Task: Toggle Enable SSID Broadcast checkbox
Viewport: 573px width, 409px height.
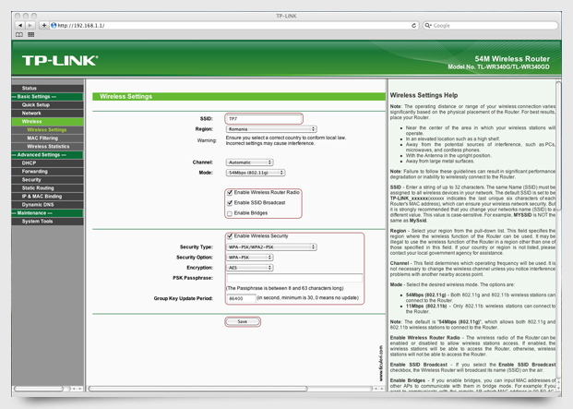Action: click(230, 203)
